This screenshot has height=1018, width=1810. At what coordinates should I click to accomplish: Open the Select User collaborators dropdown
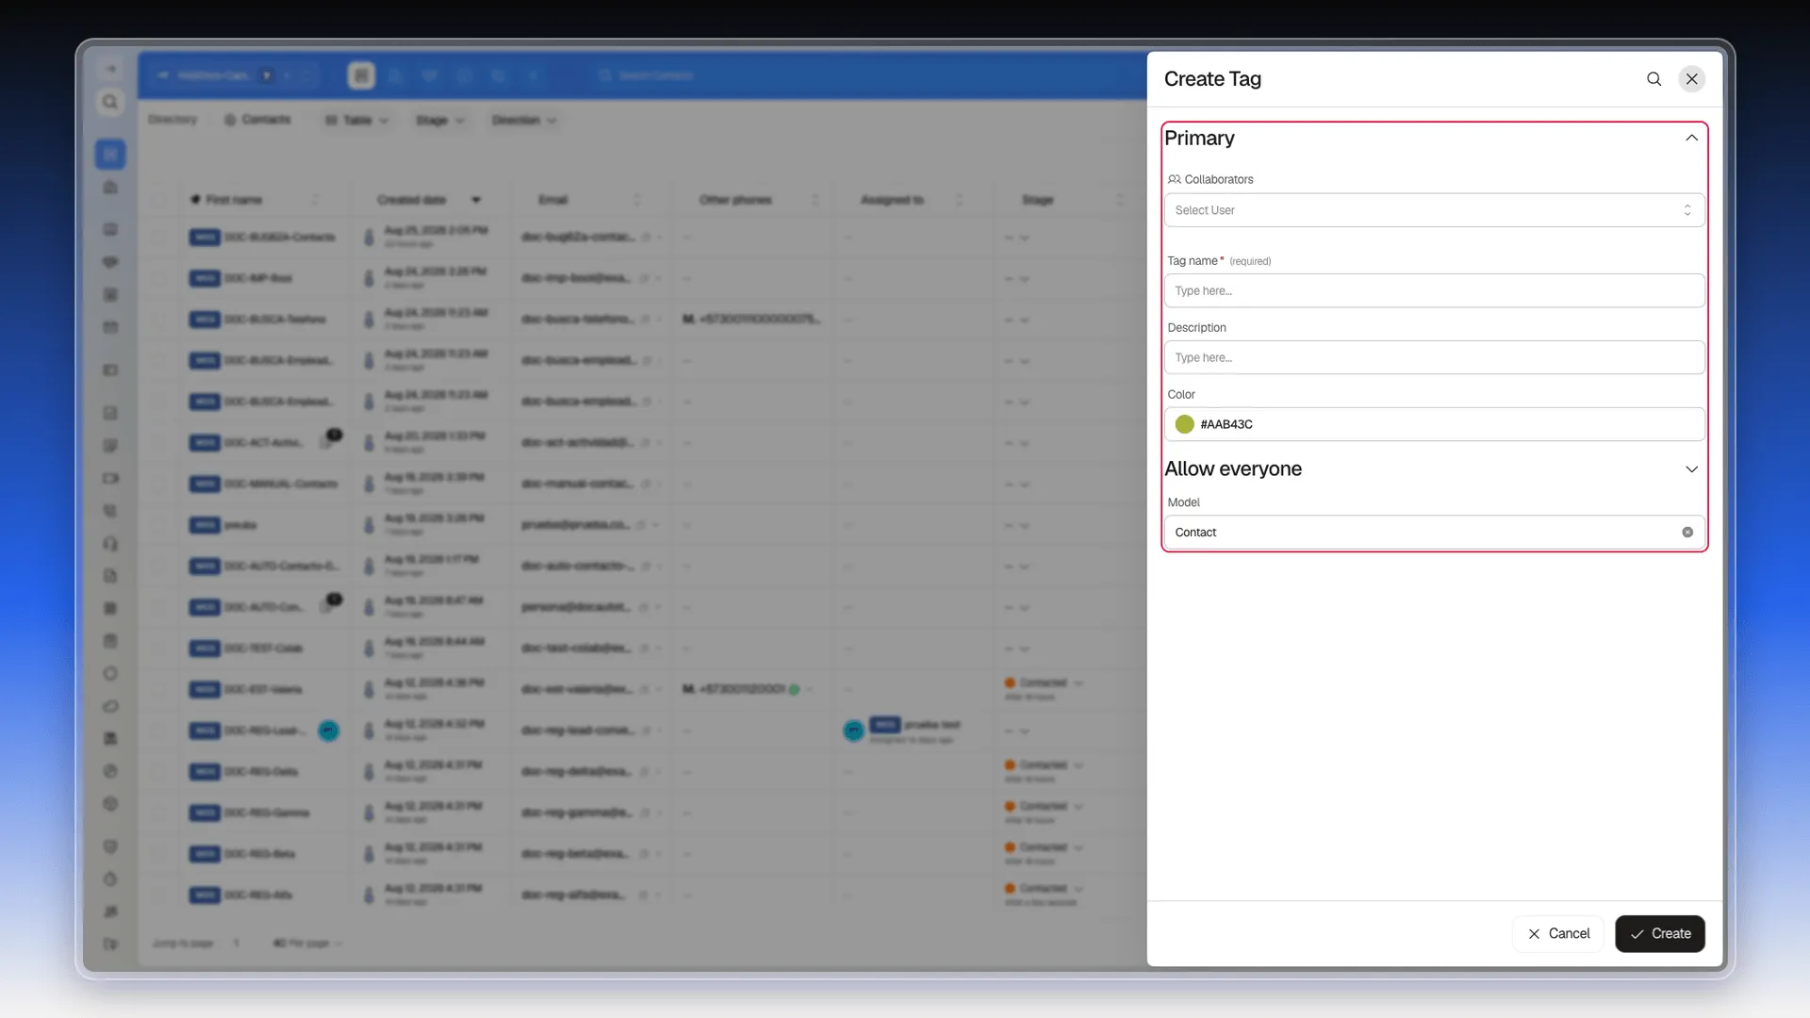point(1434,210)
